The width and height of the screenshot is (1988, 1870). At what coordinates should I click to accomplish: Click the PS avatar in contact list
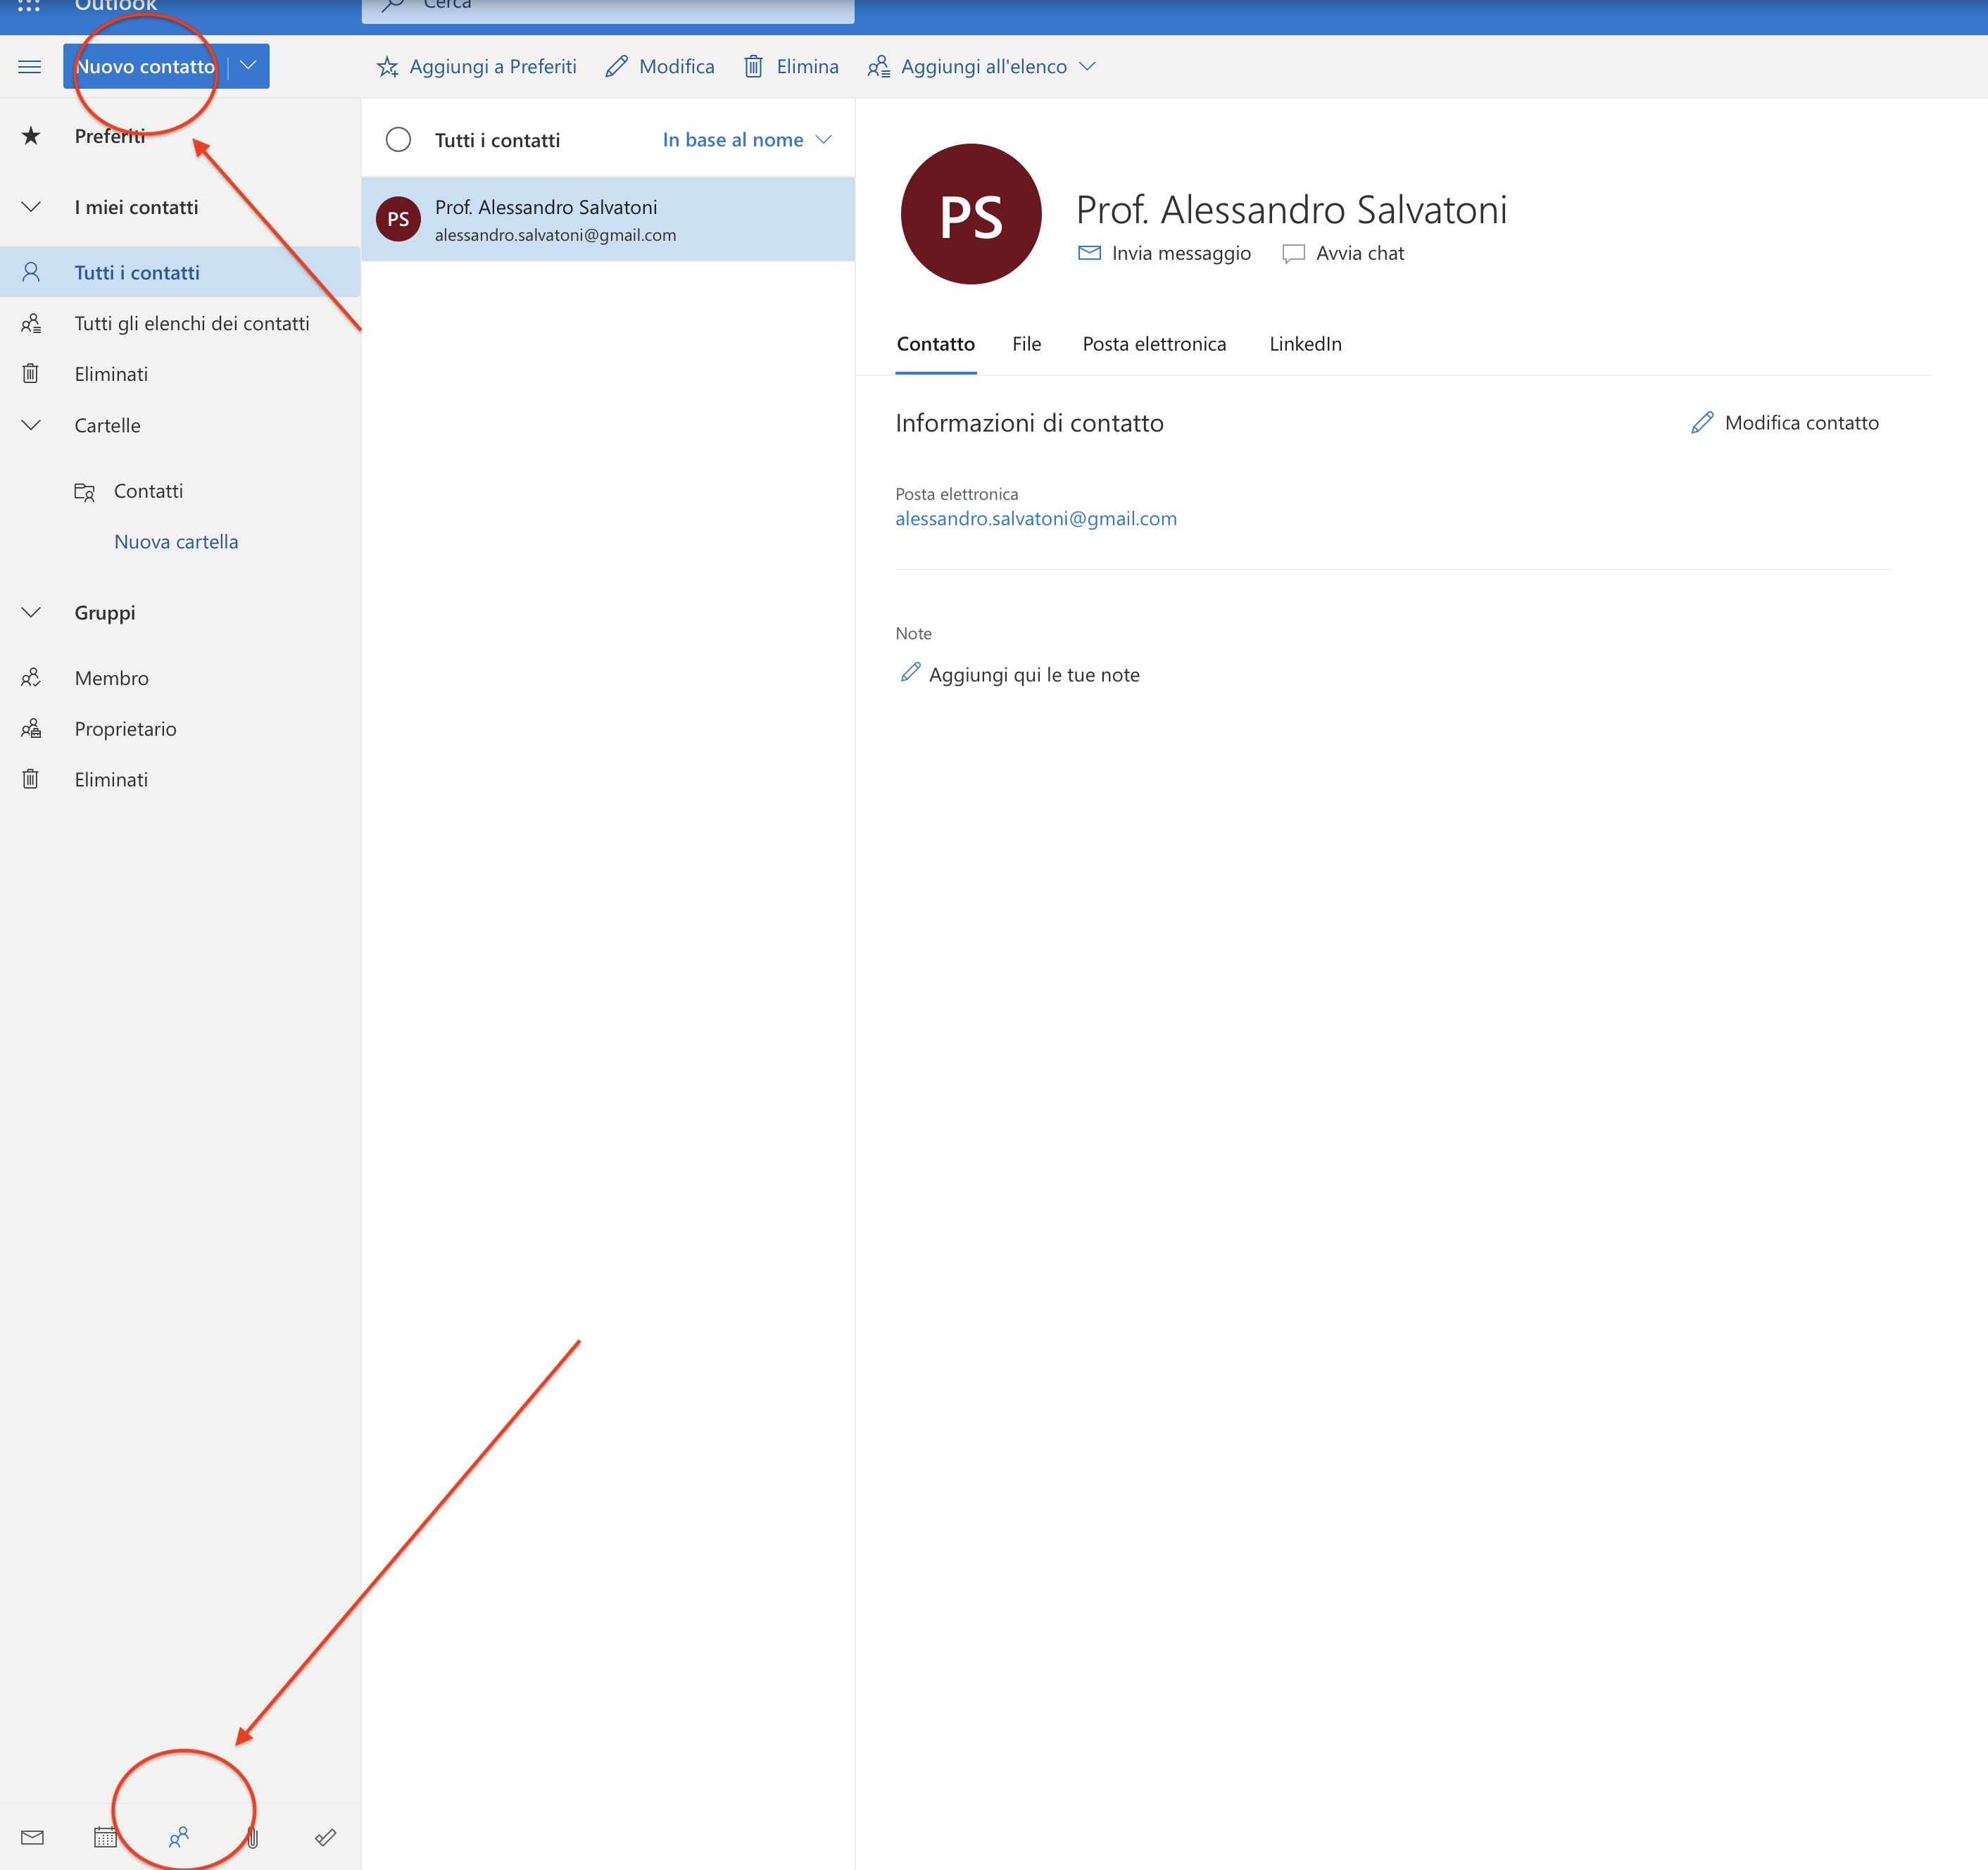pos(398,219)
